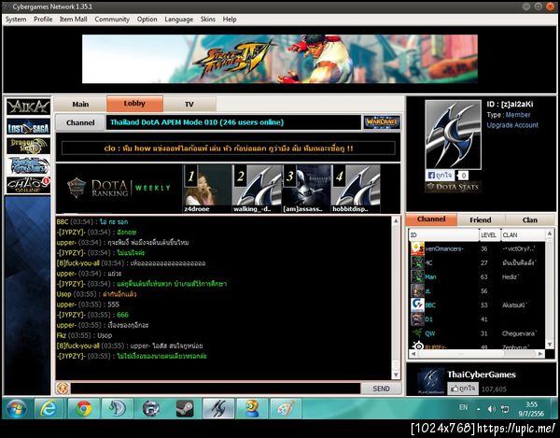This screenshot has width=560, height=438.
Task: Select user venOmancers- in channel list
Action: pos(477,248)
